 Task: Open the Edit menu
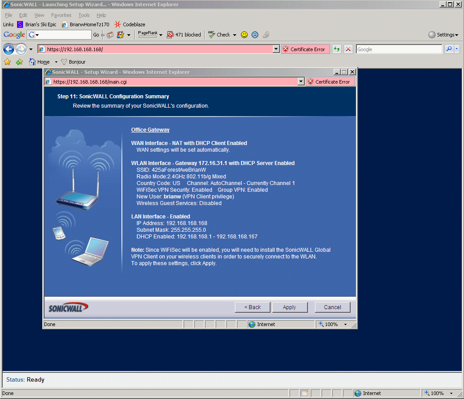click(x=23, y=15)
